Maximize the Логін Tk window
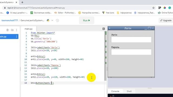 (x=149, y=28)
